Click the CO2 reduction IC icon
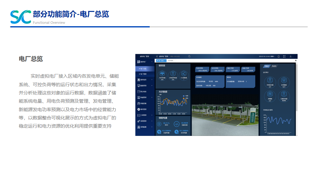 coord(183,74)
